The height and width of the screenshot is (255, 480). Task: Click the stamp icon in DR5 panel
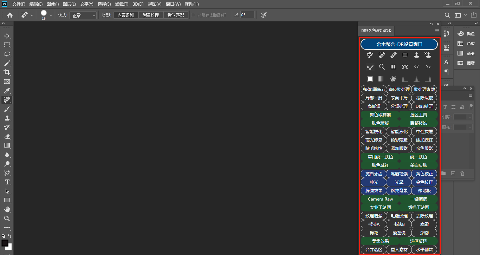click(416, 55)
